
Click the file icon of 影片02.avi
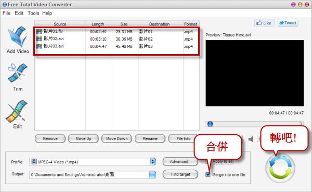point(39,39)
